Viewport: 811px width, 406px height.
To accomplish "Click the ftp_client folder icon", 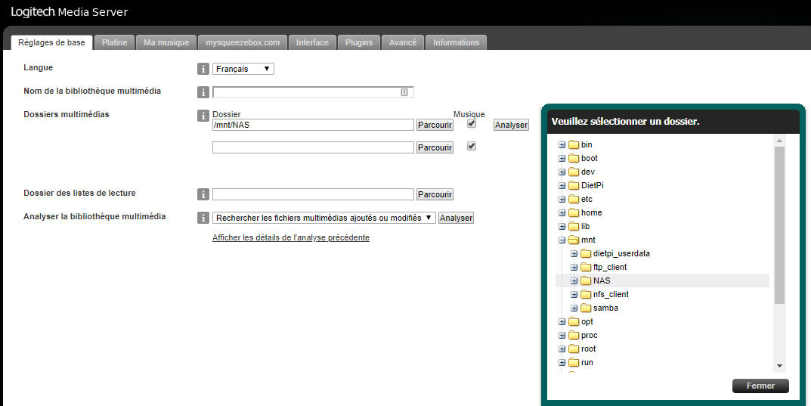I will click(586, 267).
